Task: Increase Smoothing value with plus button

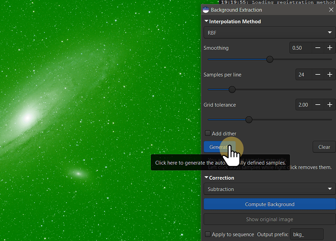Action: [330, 48]
